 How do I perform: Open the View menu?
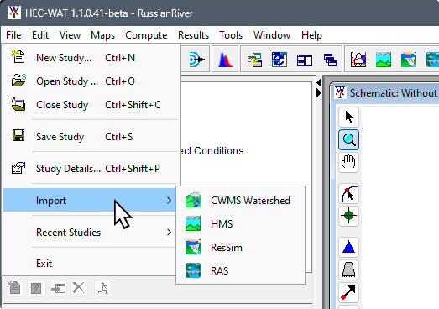pyautogui.click(x=70, y=35)
